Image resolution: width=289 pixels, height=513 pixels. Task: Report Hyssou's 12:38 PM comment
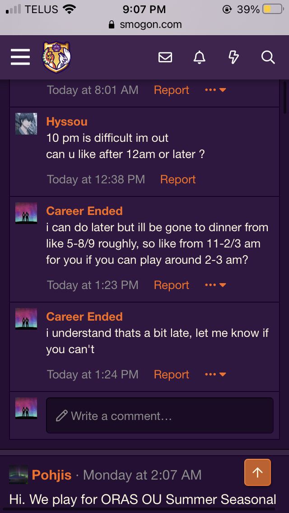178,179
